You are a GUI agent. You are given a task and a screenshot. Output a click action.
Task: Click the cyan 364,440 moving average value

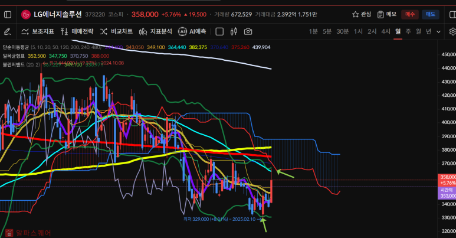[177, 47]
